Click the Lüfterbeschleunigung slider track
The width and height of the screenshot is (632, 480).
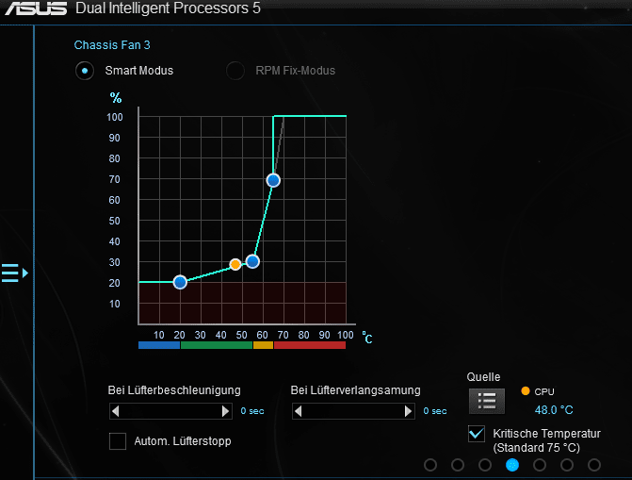(170, 411)
